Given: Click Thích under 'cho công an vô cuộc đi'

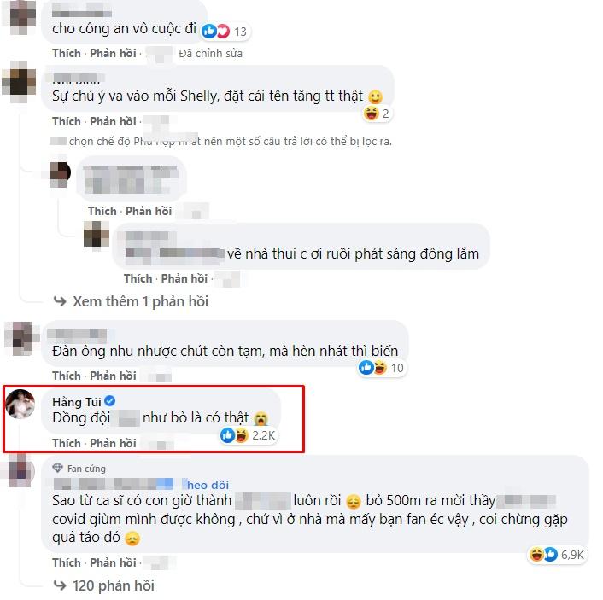Looking at the screenshot, I should (67, 53).
